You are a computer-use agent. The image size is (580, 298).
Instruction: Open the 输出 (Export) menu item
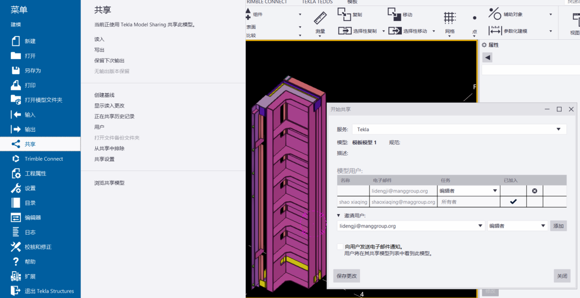point(30,130)
